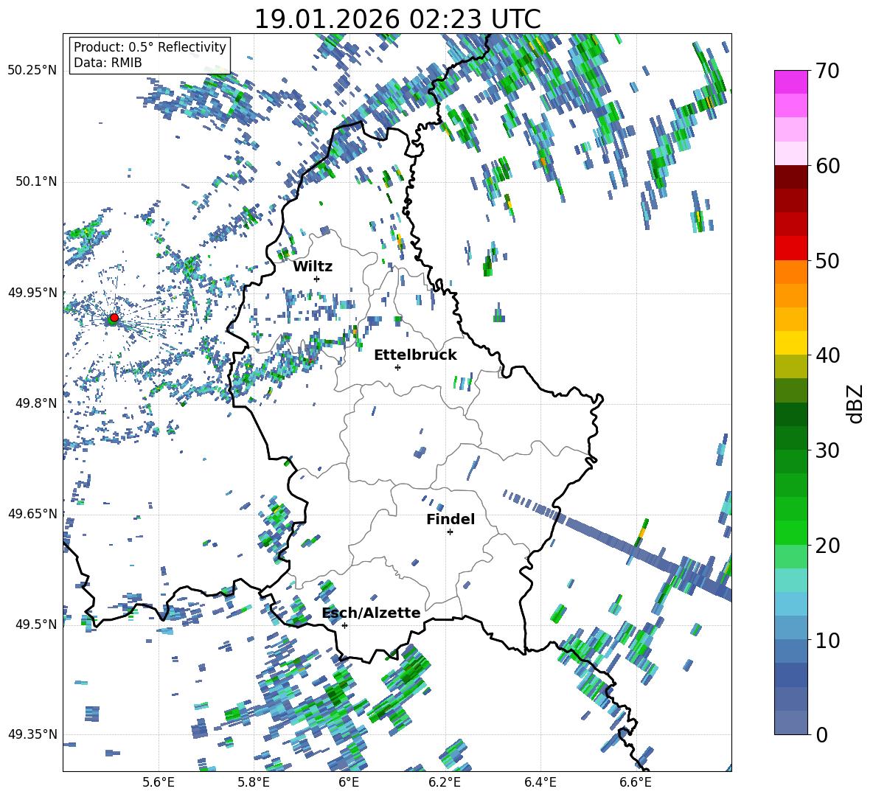Click the 30 tick label on colorbar

point(827,450)
